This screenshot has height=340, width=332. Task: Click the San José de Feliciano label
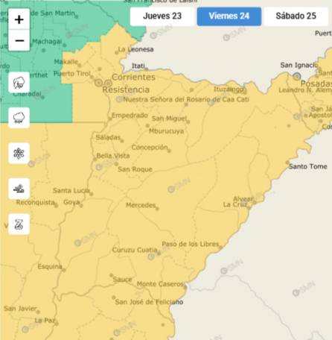(149, 302)
